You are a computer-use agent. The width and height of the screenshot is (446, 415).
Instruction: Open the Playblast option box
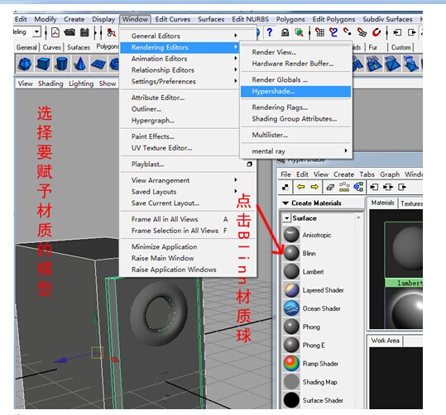(249, 164)
